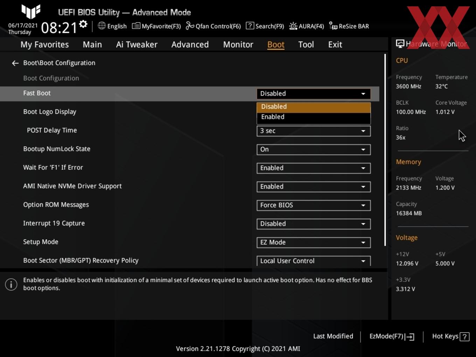The height and width of the screenshot is (357, 476).
Task: Open the Ai Tweaker tab
Action: coord(137,44)
